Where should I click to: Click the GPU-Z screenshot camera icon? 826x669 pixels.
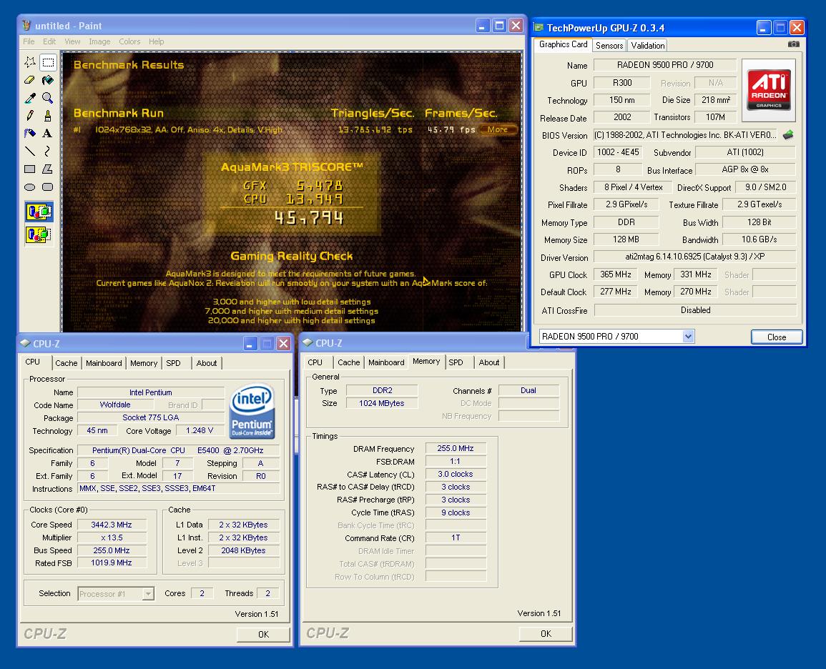tap(793, 44)
